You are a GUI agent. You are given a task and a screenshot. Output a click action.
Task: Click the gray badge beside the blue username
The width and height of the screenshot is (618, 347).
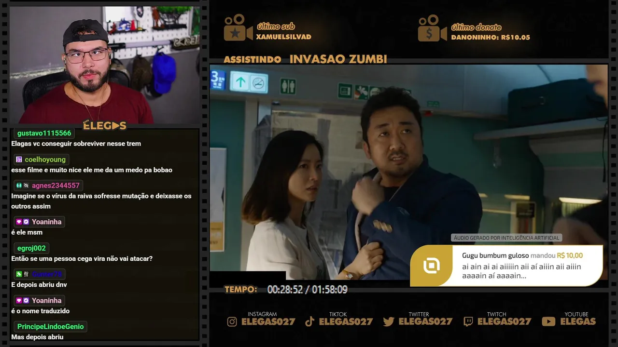coord(26,274)
